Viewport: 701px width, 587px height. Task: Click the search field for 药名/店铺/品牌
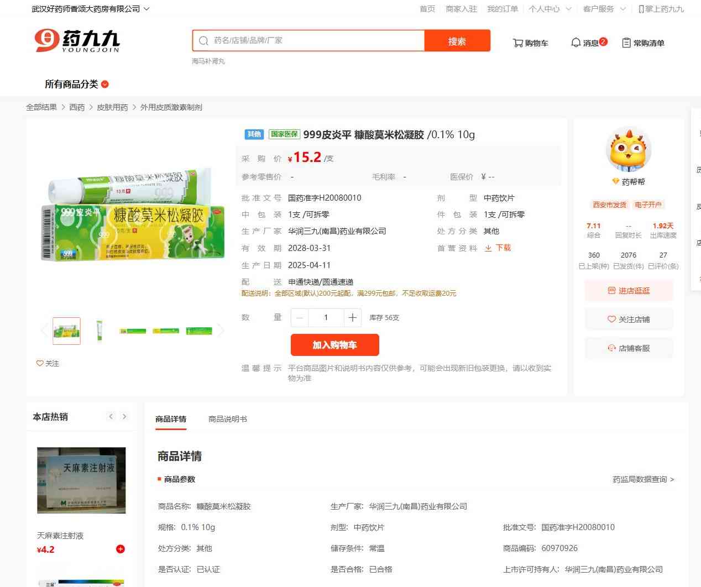[315, 40]
